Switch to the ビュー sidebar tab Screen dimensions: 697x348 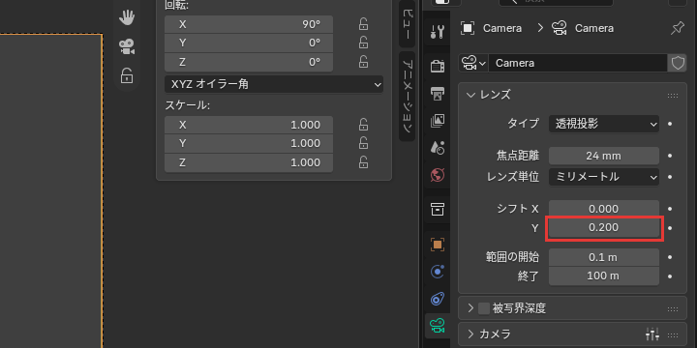coord(407,23)
